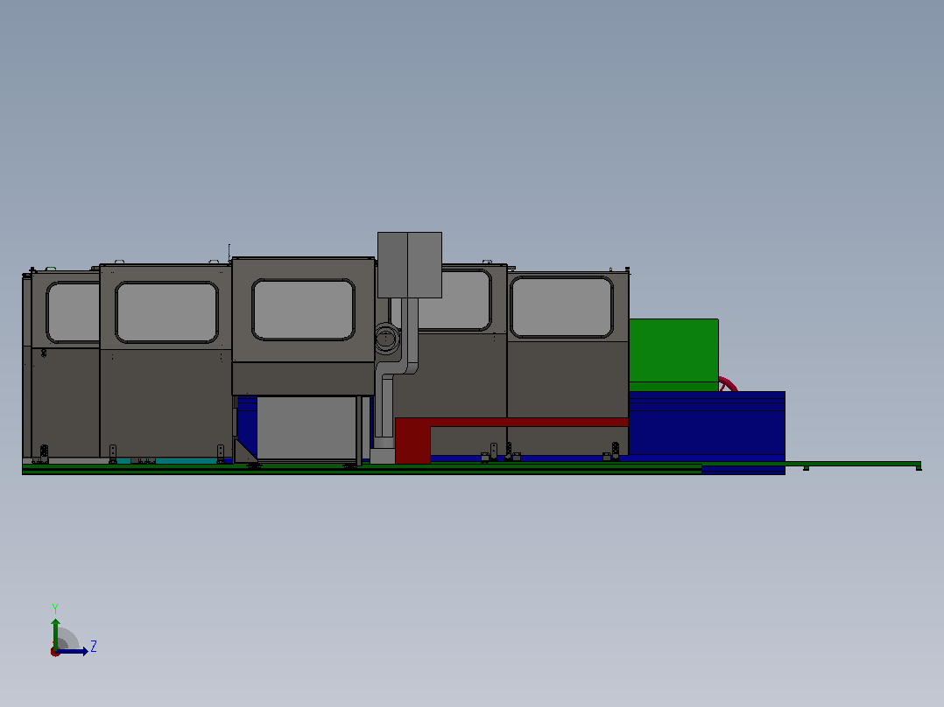This screenshot has height=707, width=944.
Task: Click the circular port beside the duct
Action: coord(387,338)
